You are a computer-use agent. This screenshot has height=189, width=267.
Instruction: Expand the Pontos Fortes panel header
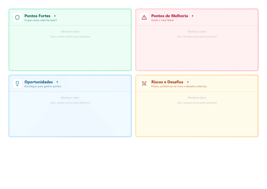pyautogui.click(x=70, y=17)
